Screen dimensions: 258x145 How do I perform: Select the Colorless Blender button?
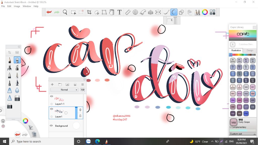(x=233, y=44)
